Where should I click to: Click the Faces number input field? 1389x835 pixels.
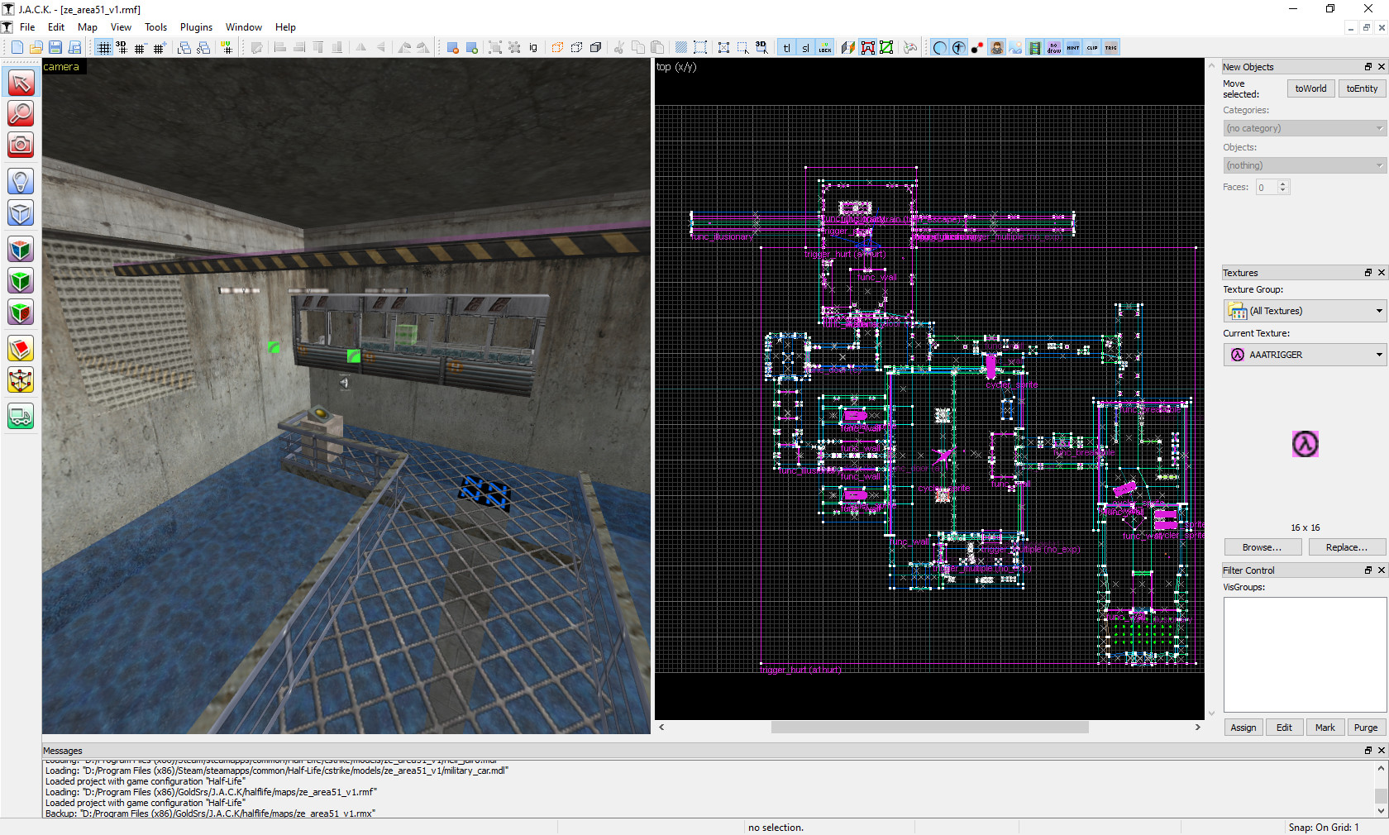click(1266, 188)
